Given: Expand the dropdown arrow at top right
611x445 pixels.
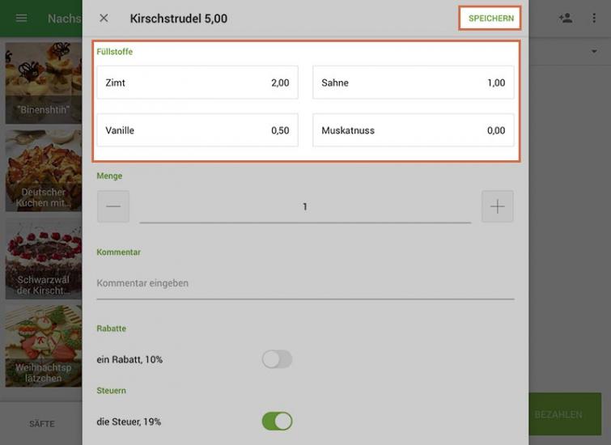Looking at the screenshot, I should (x=594, y=51).
